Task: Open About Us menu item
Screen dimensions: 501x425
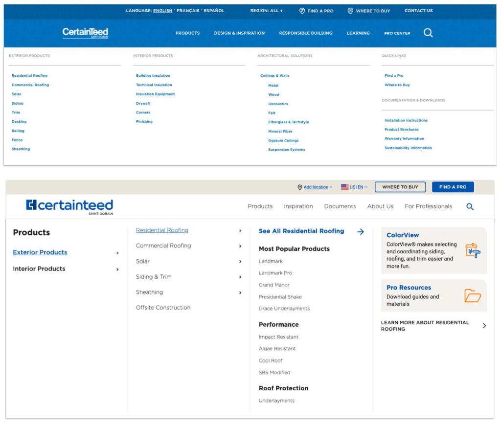Action: point(380,206)
